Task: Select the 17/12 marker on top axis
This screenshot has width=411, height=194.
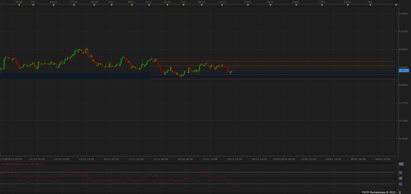Action: click(x=222, y=5)
